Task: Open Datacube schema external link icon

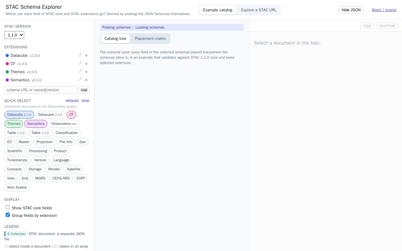Action: pyautogui.click(x=80, y=55)
